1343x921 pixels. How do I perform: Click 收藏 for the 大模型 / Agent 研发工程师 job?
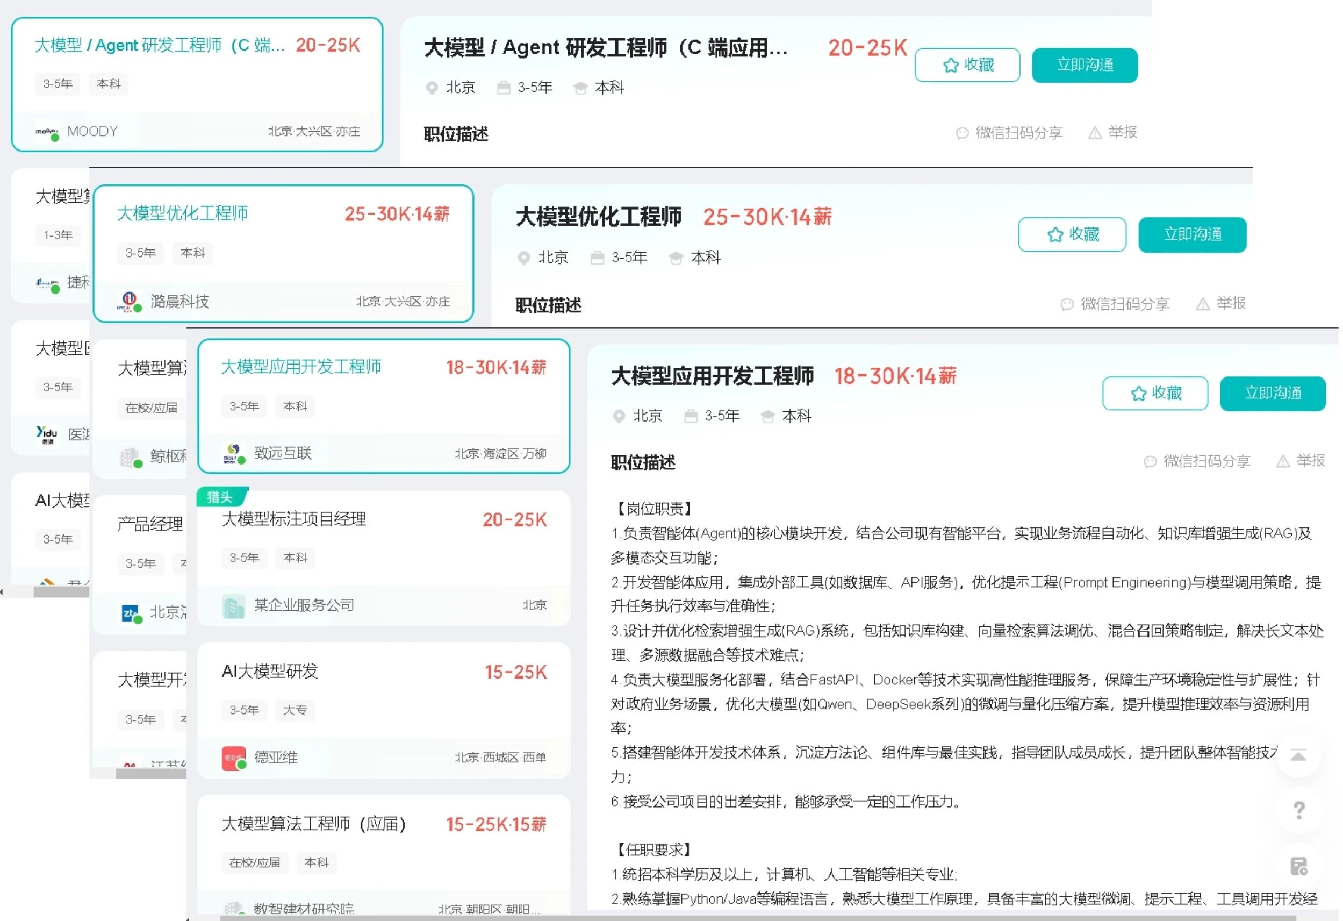(967, 65)
